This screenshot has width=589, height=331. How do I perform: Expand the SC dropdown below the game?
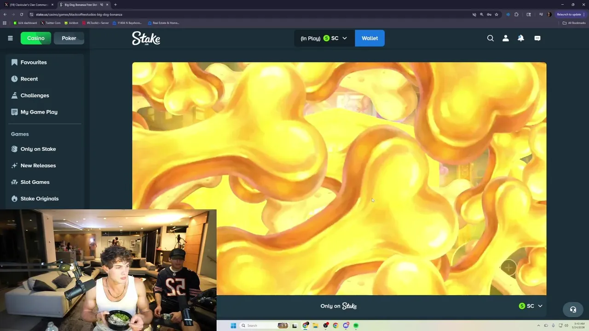pos(531,306)
